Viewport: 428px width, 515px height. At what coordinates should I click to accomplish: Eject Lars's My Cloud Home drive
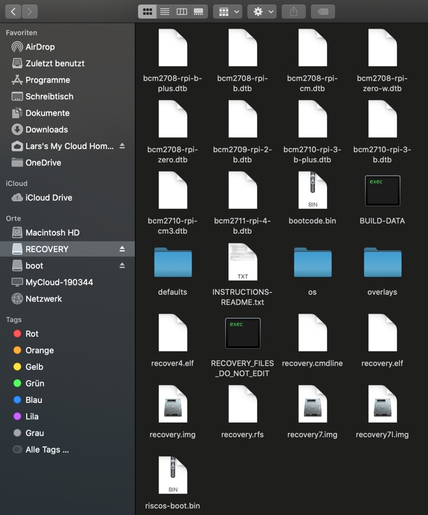pos(122,146)
